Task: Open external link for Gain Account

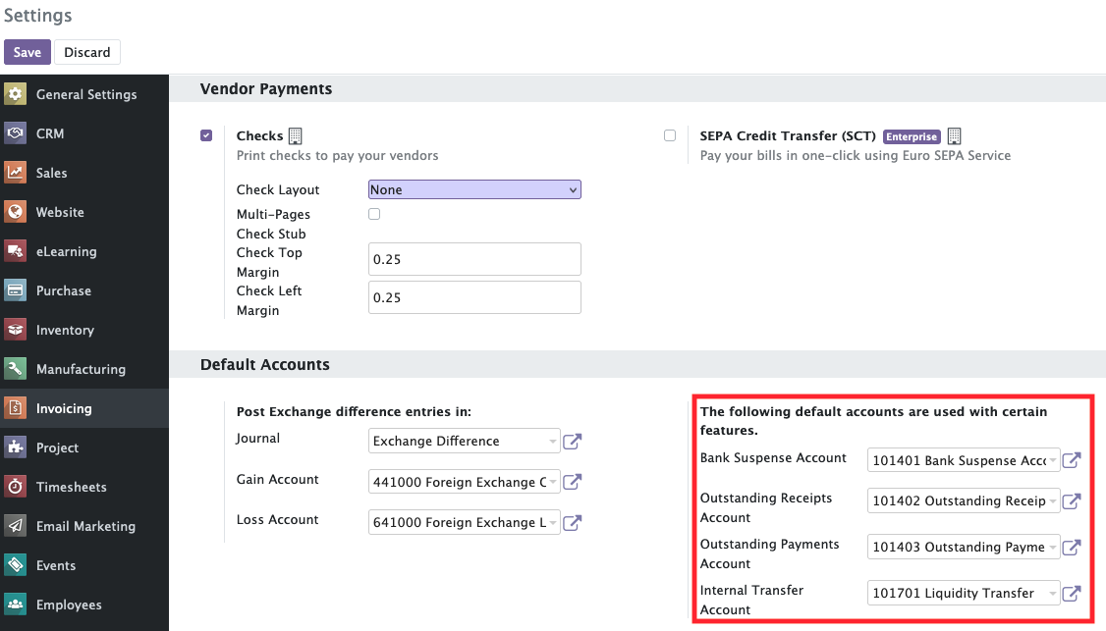Action: (572, 482)
